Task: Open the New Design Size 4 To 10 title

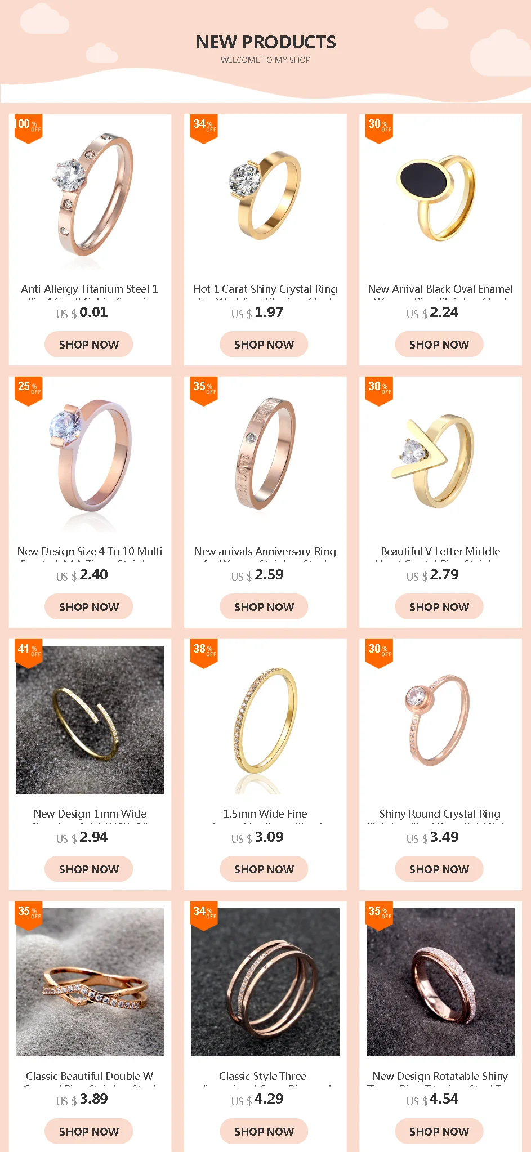Action: (x=90, y=552)
